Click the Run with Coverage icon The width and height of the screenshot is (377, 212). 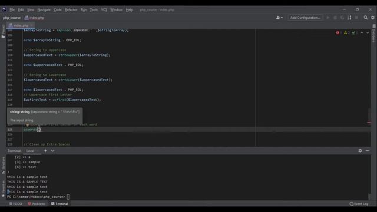coord(342,18)
